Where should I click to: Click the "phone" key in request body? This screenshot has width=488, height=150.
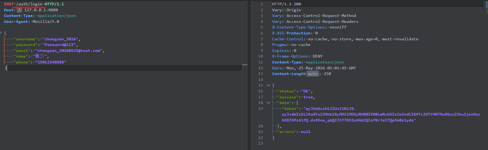coord(22,62)
